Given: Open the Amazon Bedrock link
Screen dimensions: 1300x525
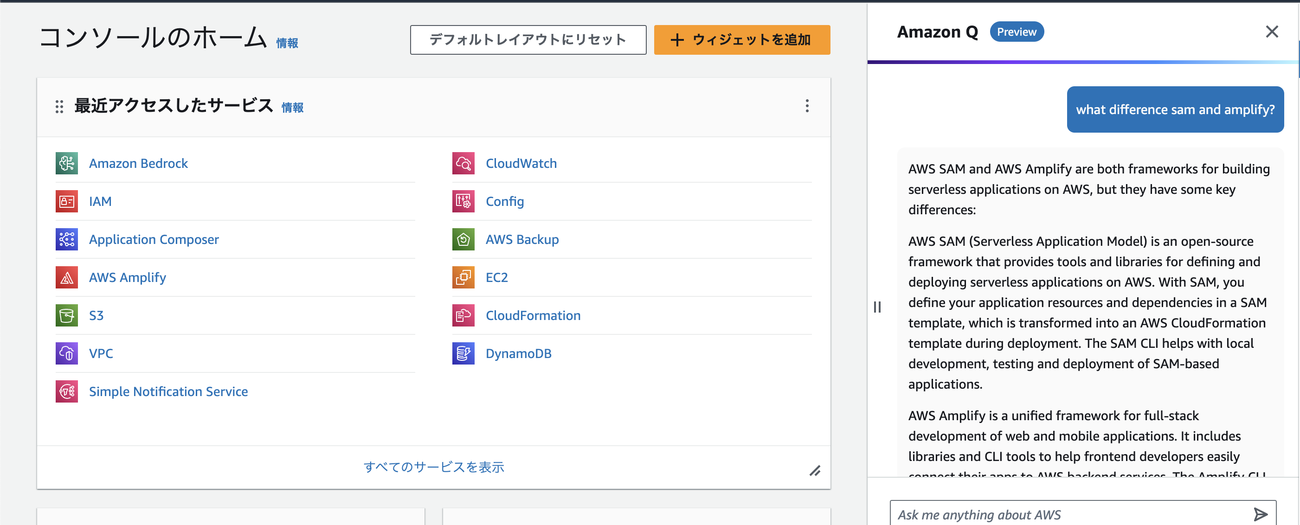Looking at the screenshot, I should tap(138, 163).
